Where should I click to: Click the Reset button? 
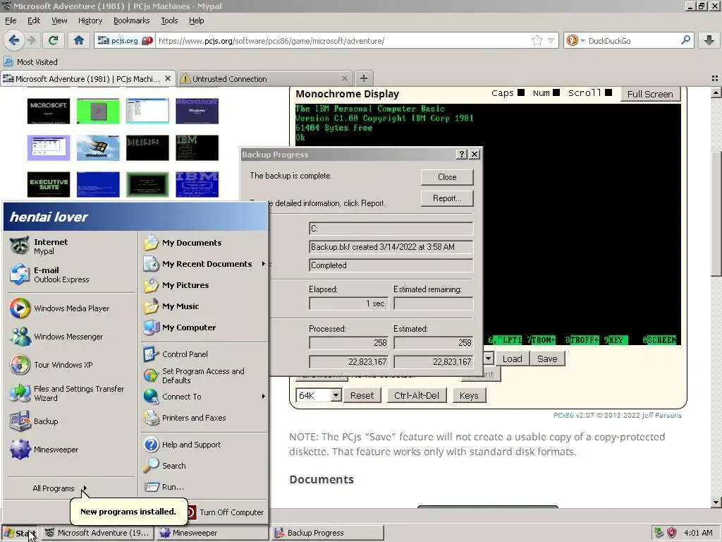tap(362, 395)
